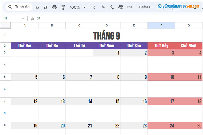203x135 pixels.
Task: Select the Thứ Bảy header cell
Action: coord(161,46)
